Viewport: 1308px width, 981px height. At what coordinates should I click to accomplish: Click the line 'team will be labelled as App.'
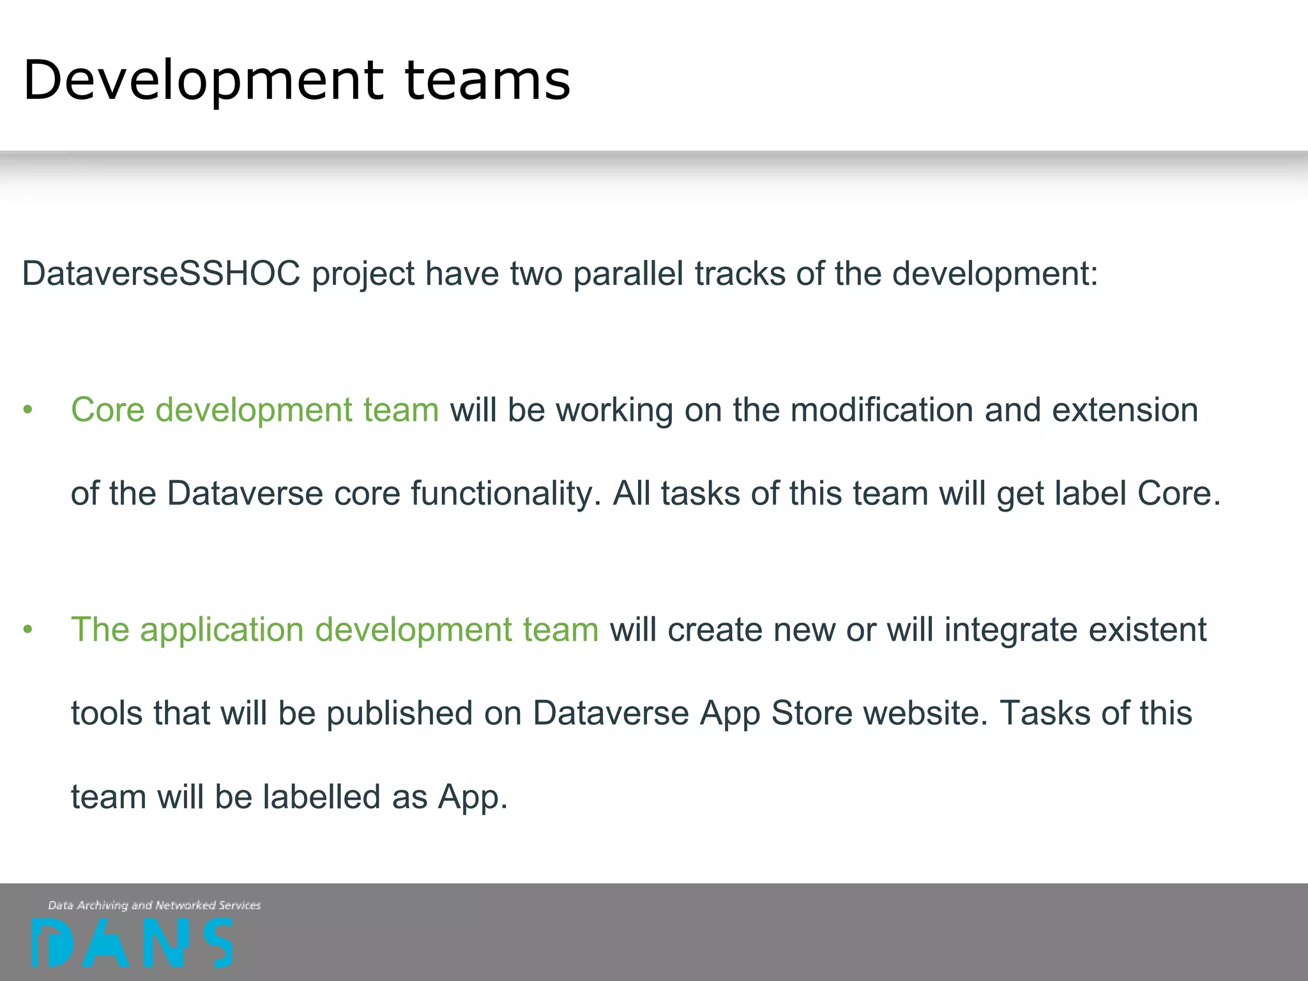click(289, 797)
